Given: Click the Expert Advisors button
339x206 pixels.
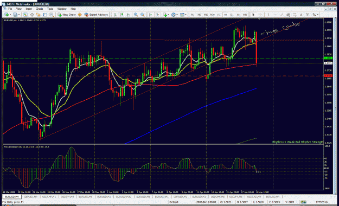Looking at the screenshot, I should 96,15.
